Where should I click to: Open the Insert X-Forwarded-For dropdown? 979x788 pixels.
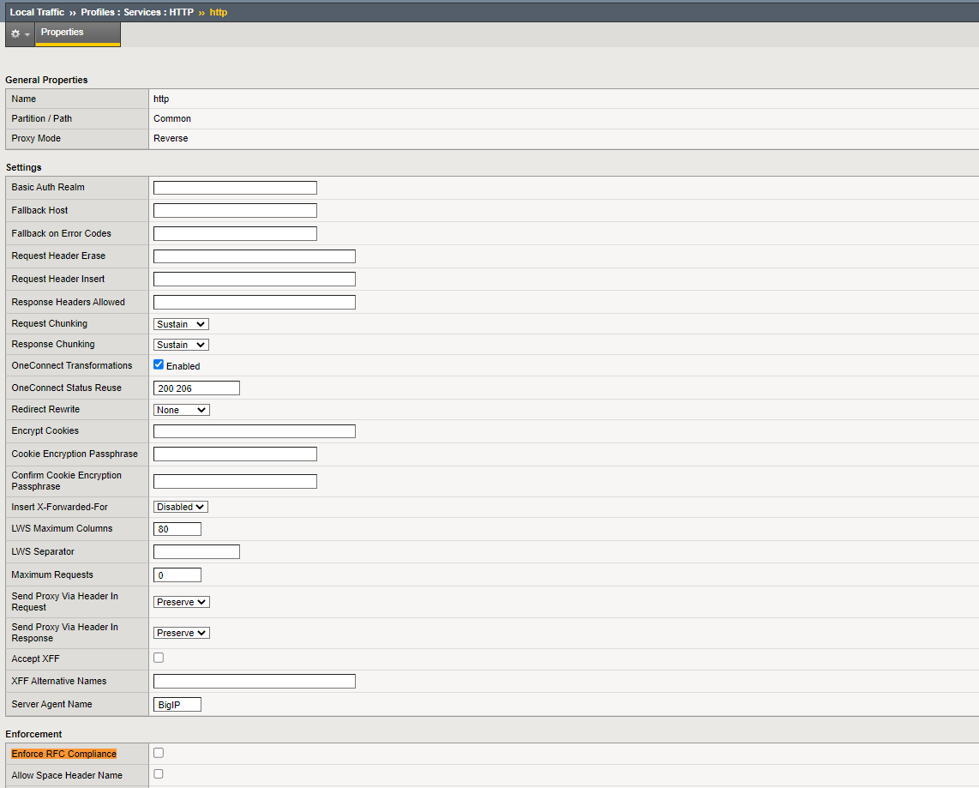181,507
